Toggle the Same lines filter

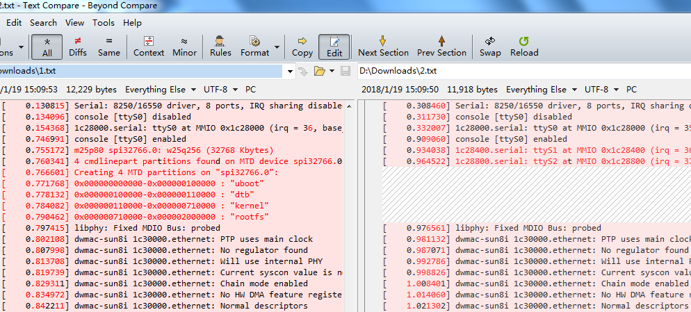click(x=109, y=47)
